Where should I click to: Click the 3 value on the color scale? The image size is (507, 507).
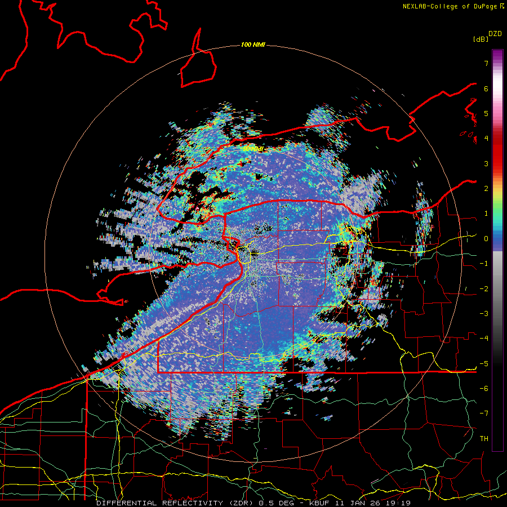[x=486, y=163]
